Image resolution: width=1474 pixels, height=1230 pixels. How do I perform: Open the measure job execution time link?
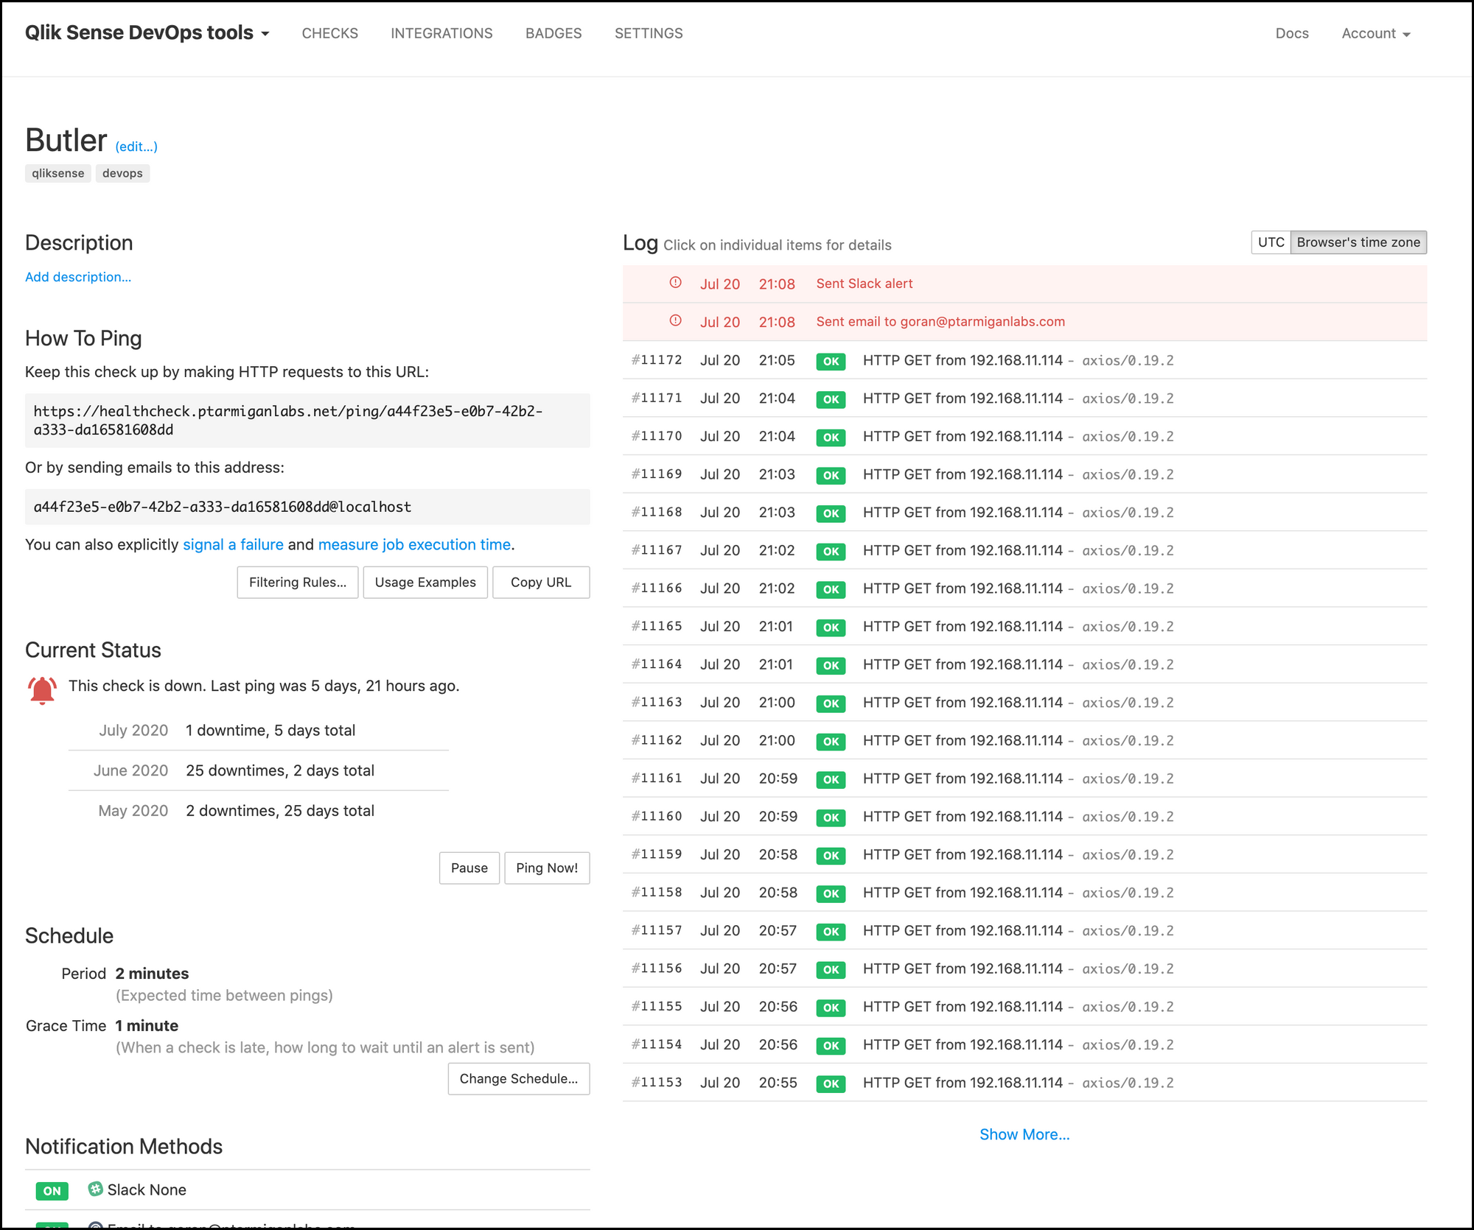[414, 544]
